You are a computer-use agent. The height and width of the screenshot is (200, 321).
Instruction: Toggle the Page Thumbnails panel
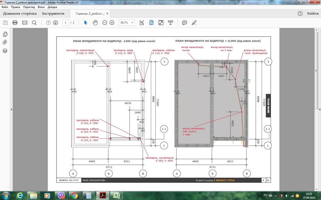(5, 34)
